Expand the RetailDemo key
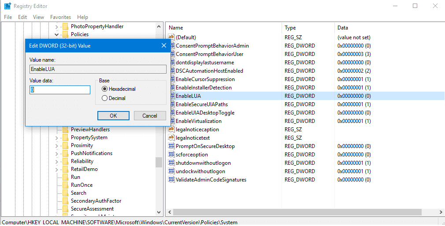This screenshot has width=445, height=226. (x=57, y=170)
